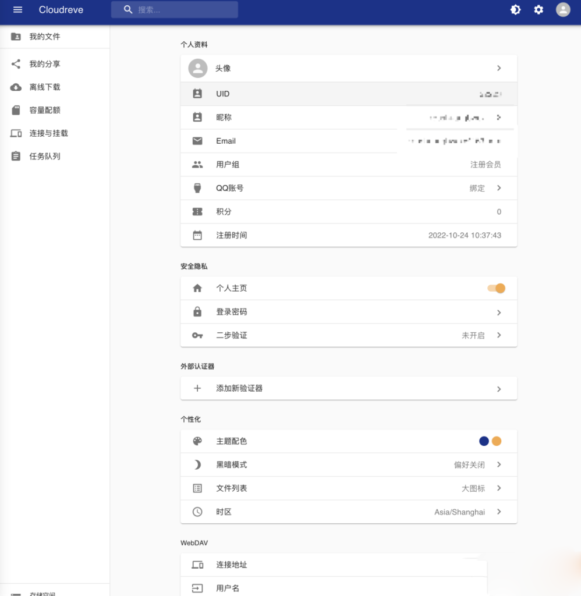Viewport: 581px width, 596px height.
Task: Click the 连接与挂载 icon in sidebar
Action: pyautogui.click(x=16, y=133)
